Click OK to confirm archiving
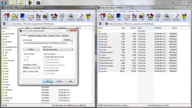The width and height of the screenshot is (192, 108). point(48,81)
